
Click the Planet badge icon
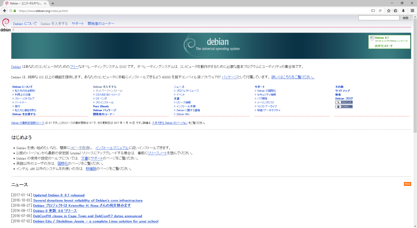pyautogui.click(x=344, y=107)
